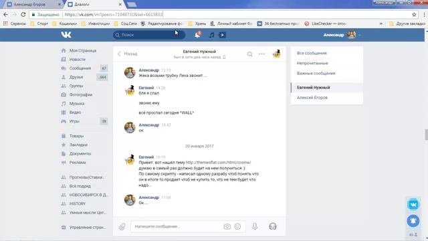Open Chrome apps grid Сервисы
Image resolution: width=428 pixels, height=241 pixels.
click(15, 24)
